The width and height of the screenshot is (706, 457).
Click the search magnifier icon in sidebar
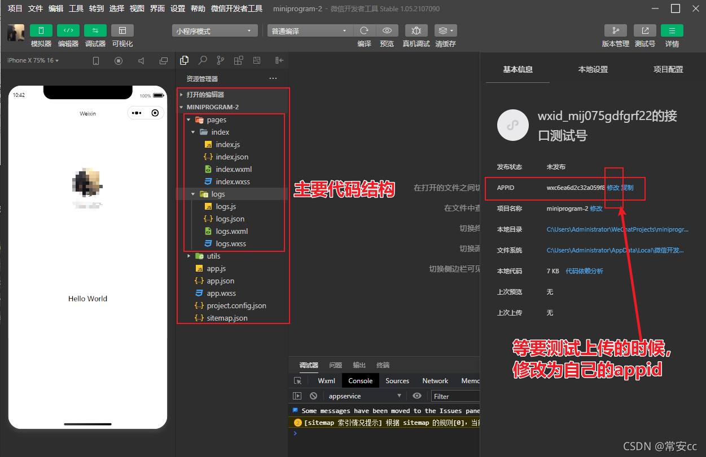pyautogui.click(x=203, y=60)
